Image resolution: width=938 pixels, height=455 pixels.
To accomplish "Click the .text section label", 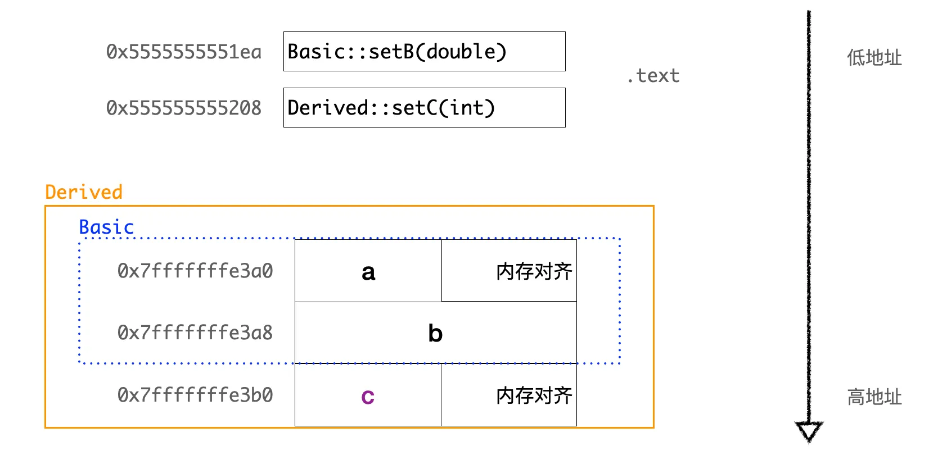I will click(653, 76).
